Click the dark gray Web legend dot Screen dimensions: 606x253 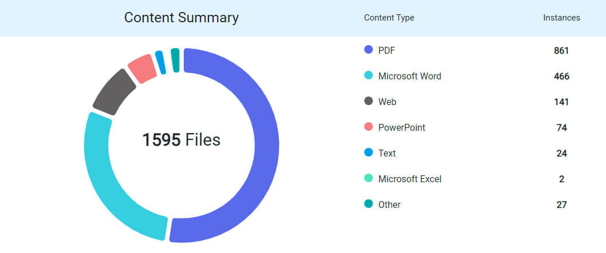pos(369,101)
